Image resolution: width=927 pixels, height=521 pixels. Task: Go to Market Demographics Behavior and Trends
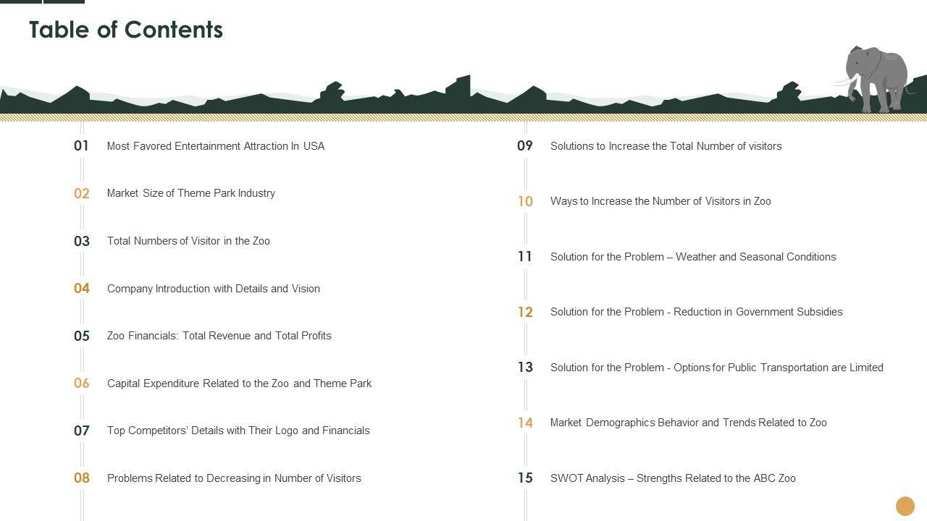tap(688, 423)
